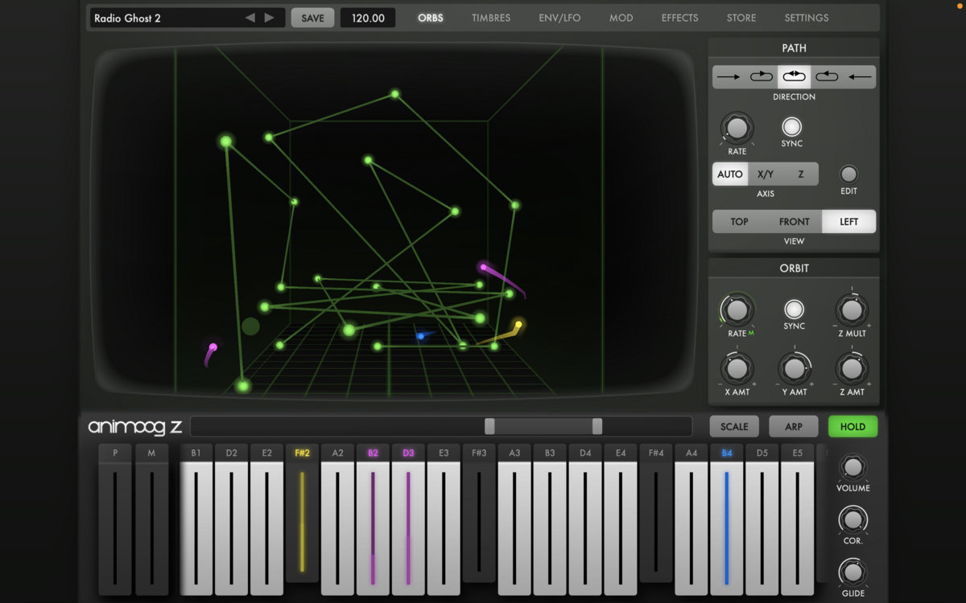Switch to the TIMBRES tab
Screen dimensions: 966x603
coord(491,17)
